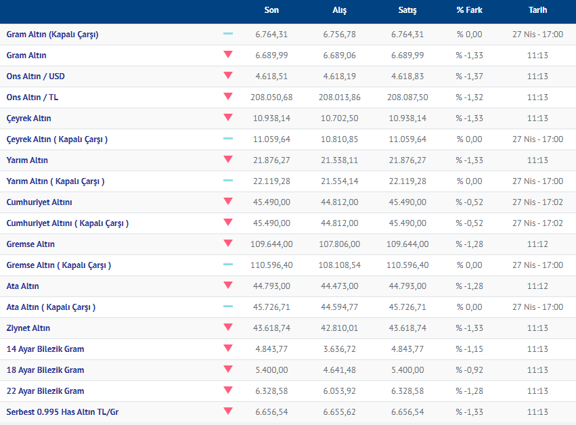Click the flat dash icon for Gram Altın (Kapalı Çarşı)
The height and width of the screenshot is (425, 576).
click(x=227, y=34)
